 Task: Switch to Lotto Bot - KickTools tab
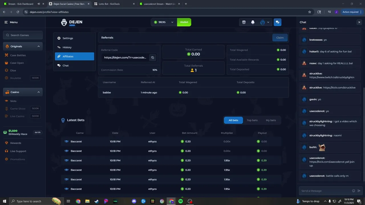[114, 4]
